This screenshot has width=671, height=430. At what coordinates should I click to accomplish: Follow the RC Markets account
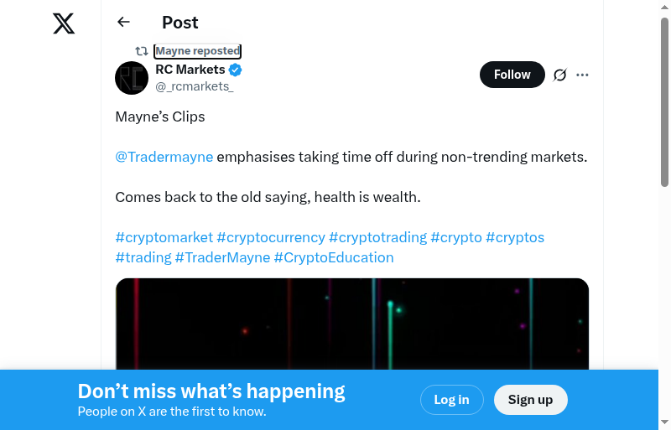click(512, 75)
